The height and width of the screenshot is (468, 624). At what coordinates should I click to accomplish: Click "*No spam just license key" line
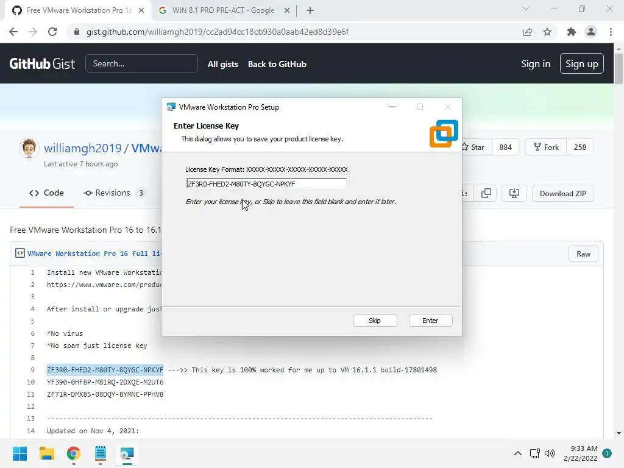pos(97,346)
